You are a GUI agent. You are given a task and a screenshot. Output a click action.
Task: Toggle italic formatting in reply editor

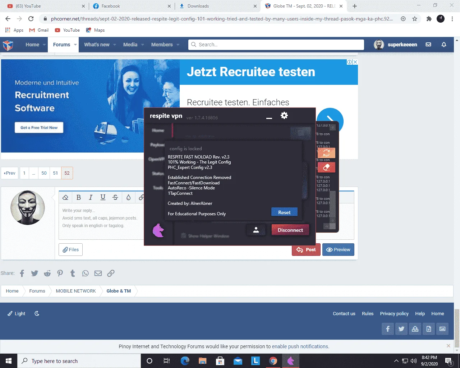[91, 197]
